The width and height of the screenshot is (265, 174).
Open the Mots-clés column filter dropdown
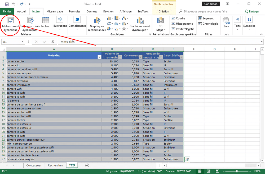pyautogui.click(x=100, y=57)
